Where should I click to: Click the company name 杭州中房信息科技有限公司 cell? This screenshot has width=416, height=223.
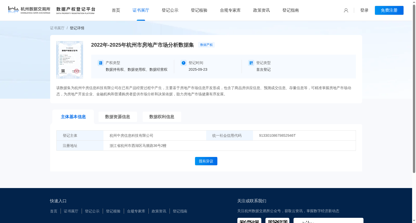tap(155, 135)
